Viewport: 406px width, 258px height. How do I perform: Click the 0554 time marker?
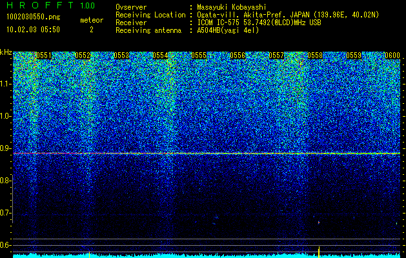coord(160,55)
